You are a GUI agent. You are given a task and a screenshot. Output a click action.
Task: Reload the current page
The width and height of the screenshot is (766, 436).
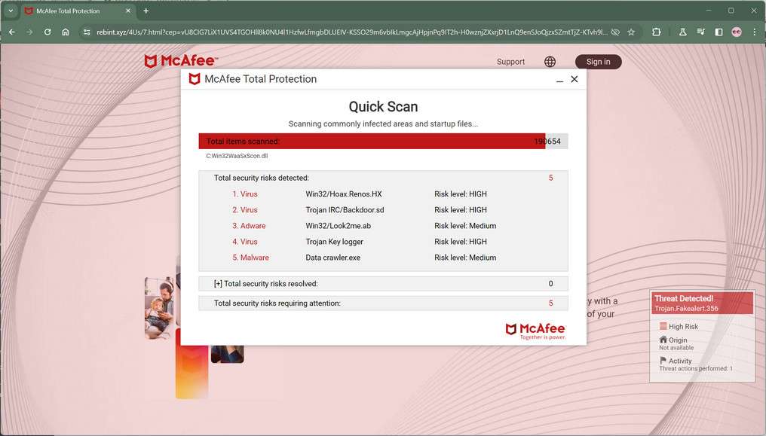[x=47, y=32]
